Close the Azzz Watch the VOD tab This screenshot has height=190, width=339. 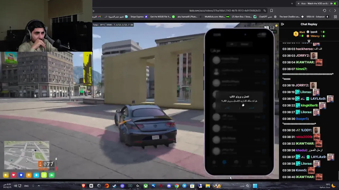pos(298,3)
